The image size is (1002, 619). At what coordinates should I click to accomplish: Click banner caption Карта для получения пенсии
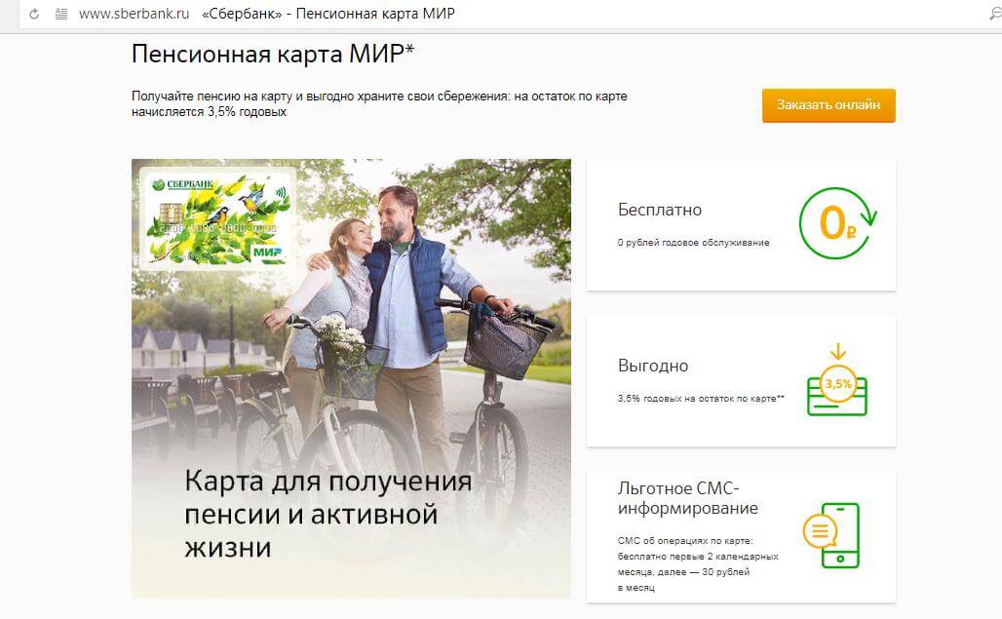coord(328,514)
